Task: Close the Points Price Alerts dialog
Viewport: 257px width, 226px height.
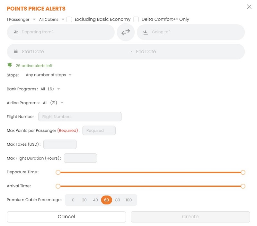Action: point(249,7)
